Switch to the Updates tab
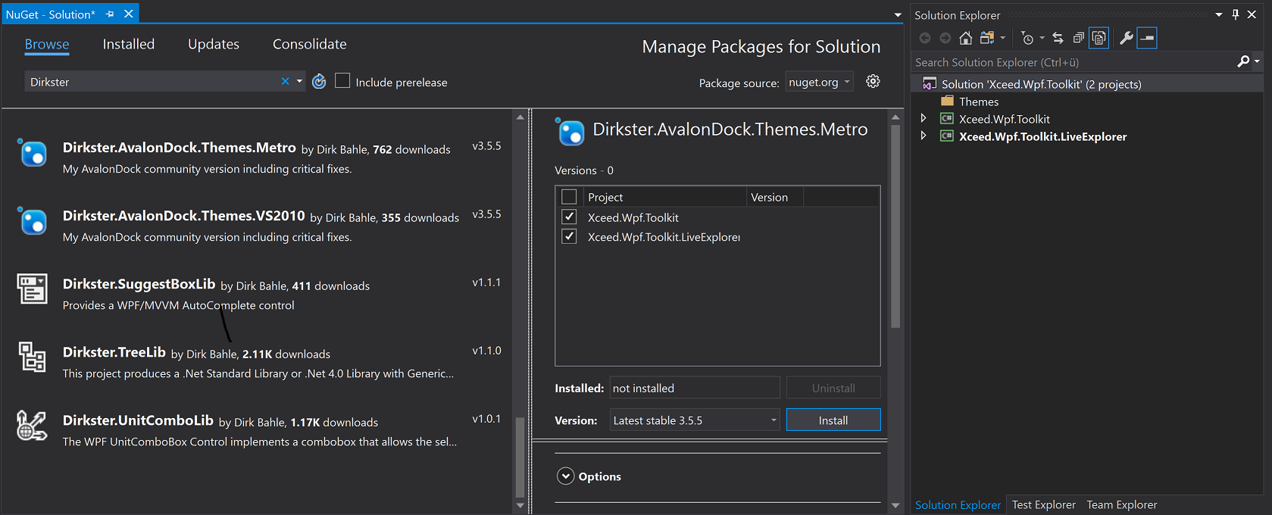Screen dimensions: 1272x515 (214, 44)
